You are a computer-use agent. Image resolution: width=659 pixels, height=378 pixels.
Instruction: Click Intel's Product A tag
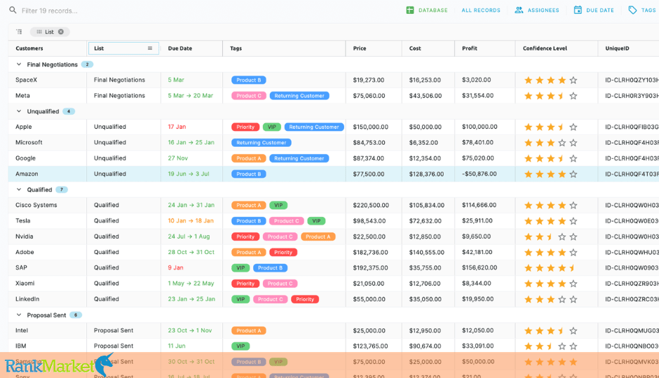pyautogui.click(x=248, y=330)
